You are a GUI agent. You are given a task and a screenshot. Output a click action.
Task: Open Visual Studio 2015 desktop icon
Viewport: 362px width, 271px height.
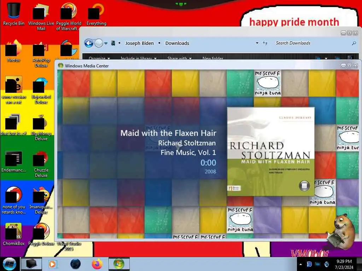pos(69,246)
